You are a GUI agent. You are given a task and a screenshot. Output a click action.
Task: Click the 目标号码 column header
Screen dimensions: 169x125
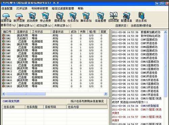coord(55,107)
